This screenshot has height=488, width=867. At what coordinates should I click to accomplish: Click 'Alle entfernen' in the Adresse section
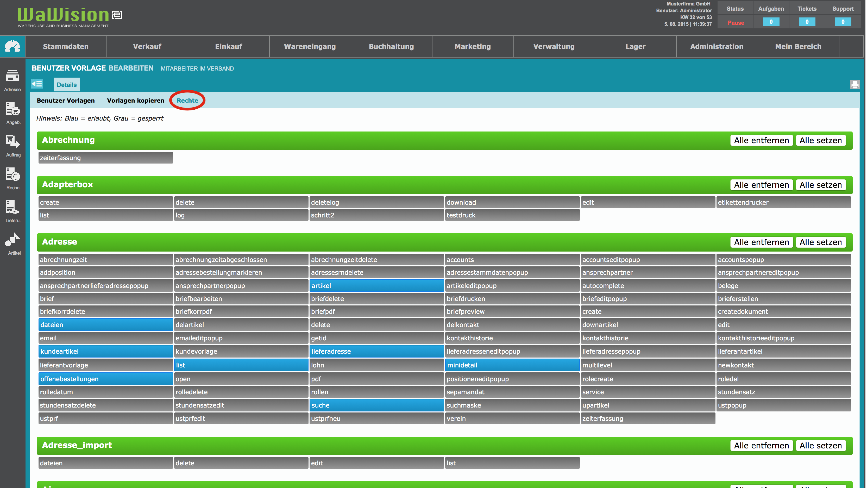coord(761,242)
